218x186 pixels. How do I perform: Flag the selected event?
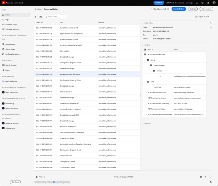211,28
